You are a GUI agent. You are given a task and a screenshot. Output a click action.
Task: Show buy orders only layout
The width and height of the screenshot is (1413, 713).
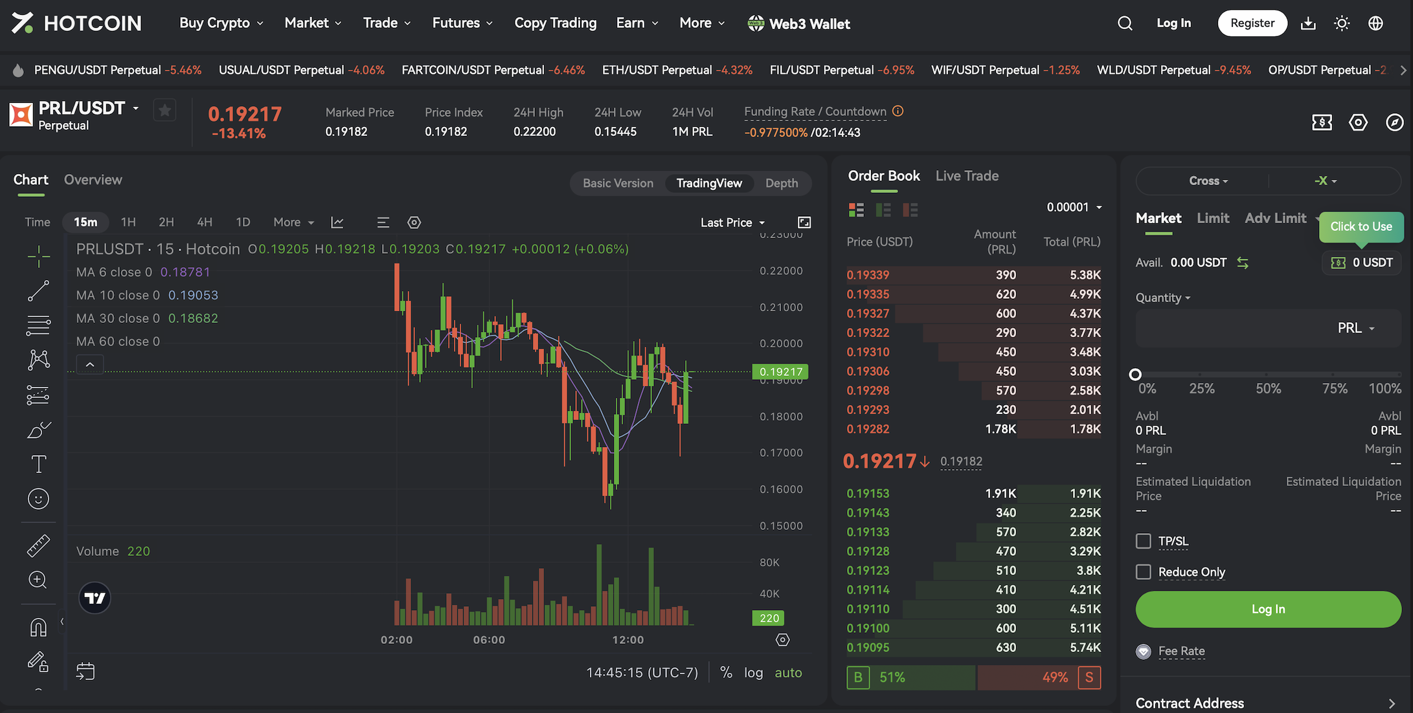883,210
